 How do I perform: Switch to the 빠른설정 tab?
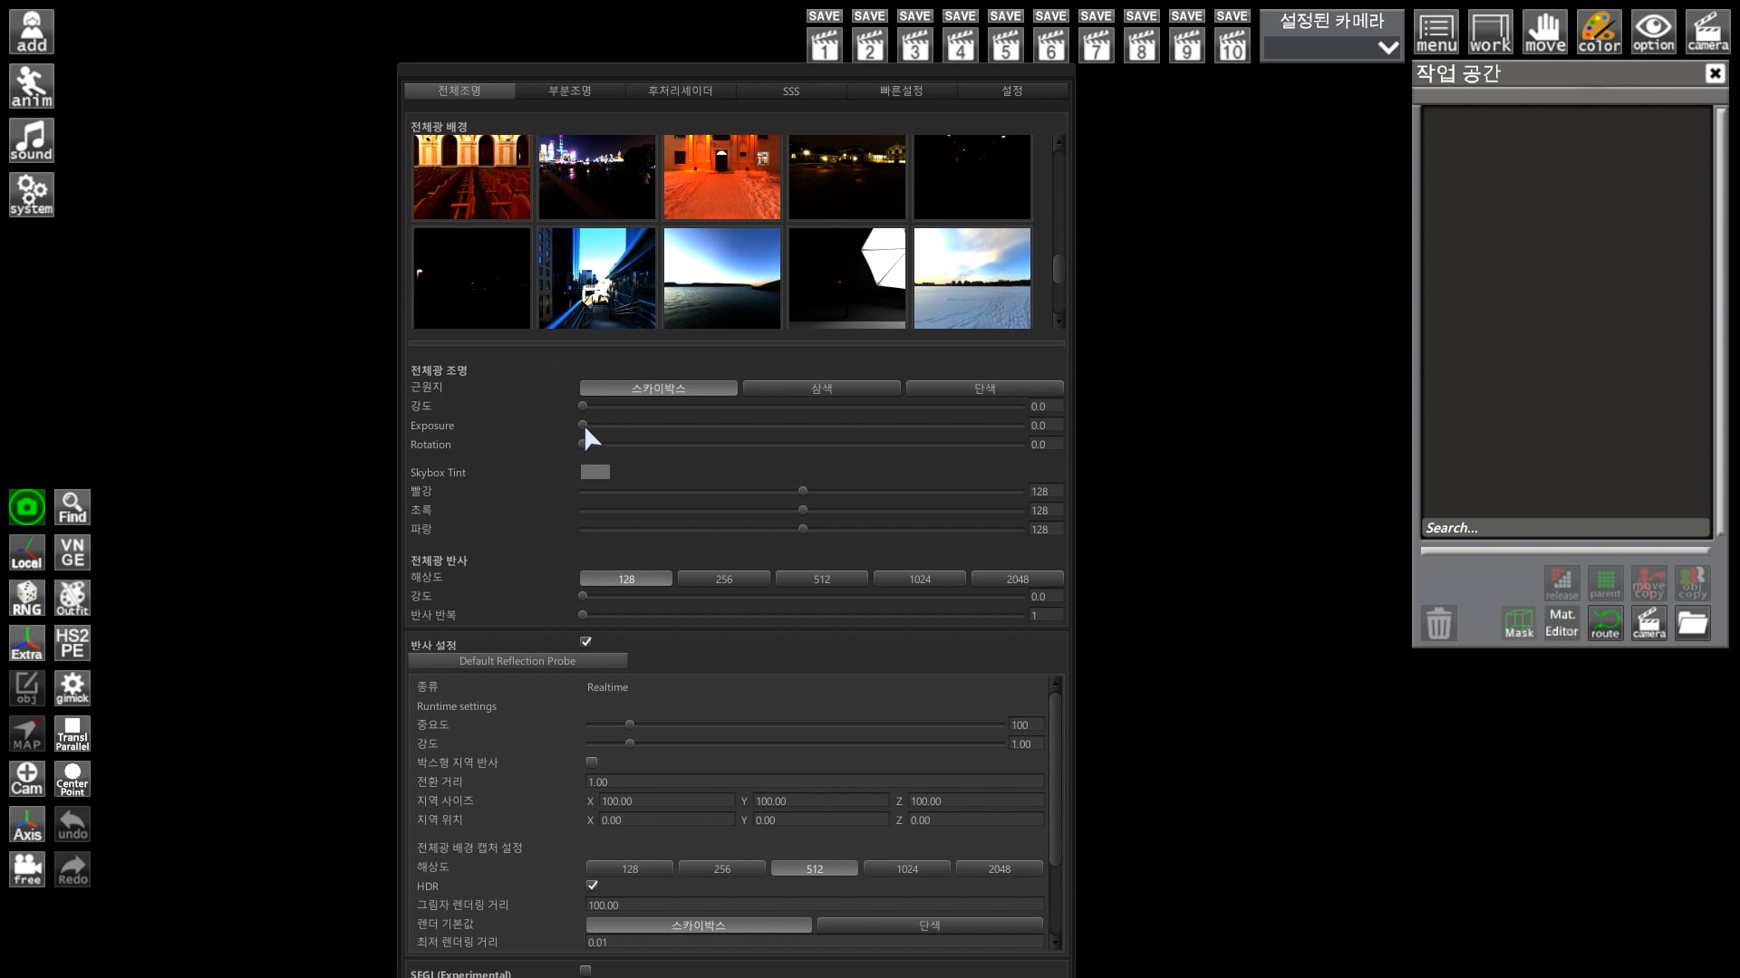pos(902,91)
